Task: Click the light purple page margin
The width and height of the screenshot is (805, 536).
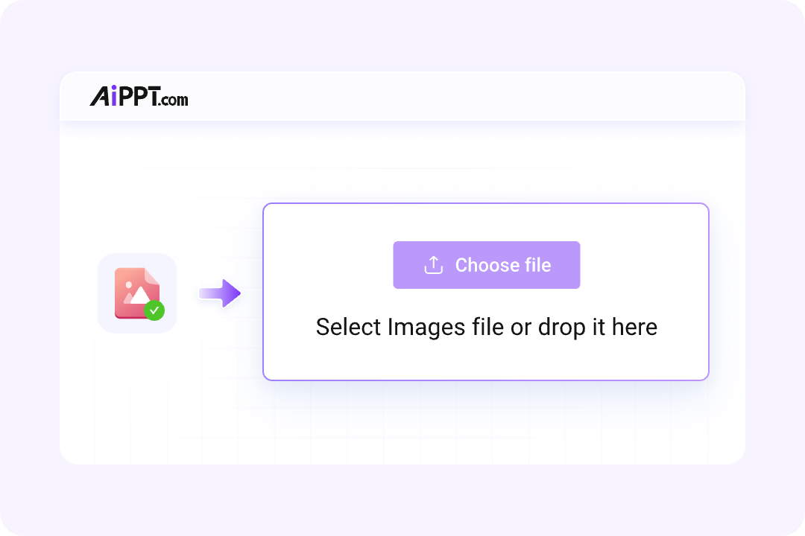Action: coord(30,268)
